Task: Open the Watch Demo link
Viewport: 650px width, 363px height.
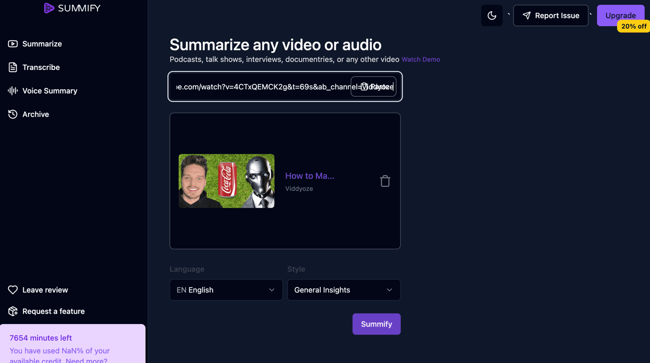Action: click(x=421, y=59)
